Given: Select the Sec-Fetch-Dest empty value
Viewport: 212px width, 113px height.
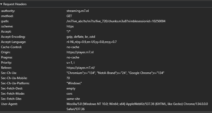Looking at the screenshot, I should 71,88.
